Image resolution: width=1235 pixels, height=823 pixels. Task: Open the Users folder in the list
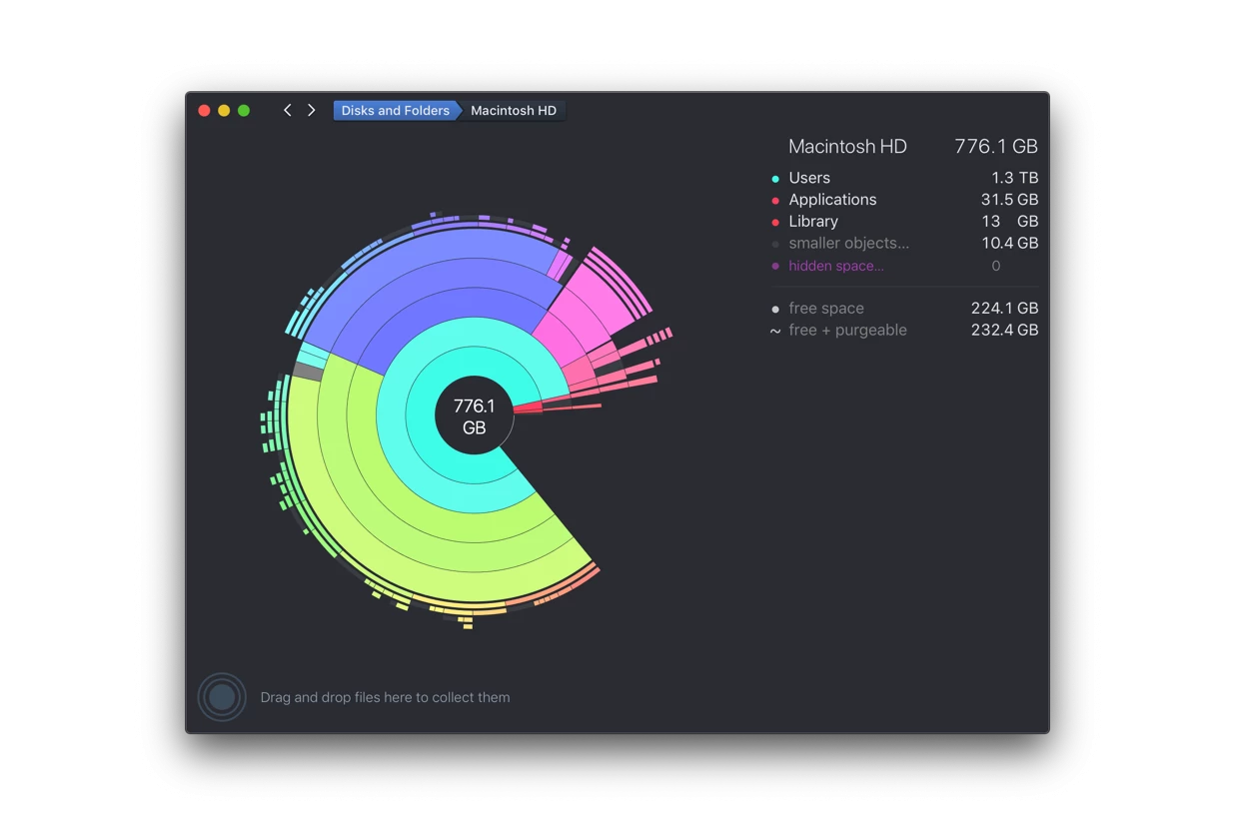coord(809,178)
